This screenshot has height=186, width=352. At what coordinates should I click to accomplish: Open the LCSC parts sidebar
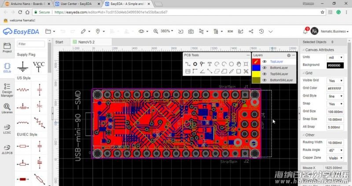pos(7,129)
